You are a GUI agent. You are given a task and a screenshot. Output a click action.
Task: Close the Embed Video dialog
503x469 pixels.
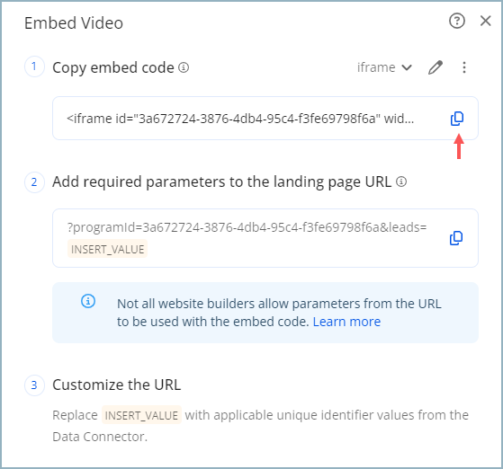click(x=485, y=22)
